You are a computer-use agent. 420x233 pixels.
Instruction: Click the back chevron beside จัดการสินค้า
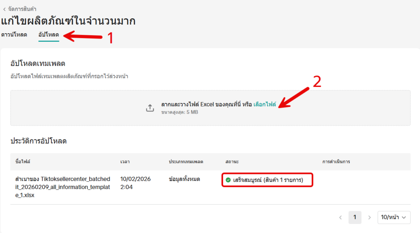4,9
